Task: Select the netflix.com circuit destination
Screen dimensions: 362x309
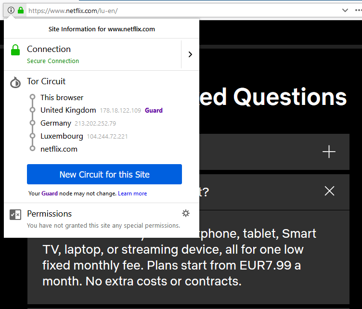Action: (59, 149)
